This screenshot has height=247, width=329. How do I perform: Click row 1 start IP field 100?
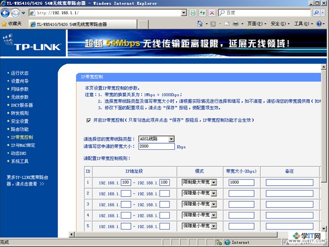(126, 182)
